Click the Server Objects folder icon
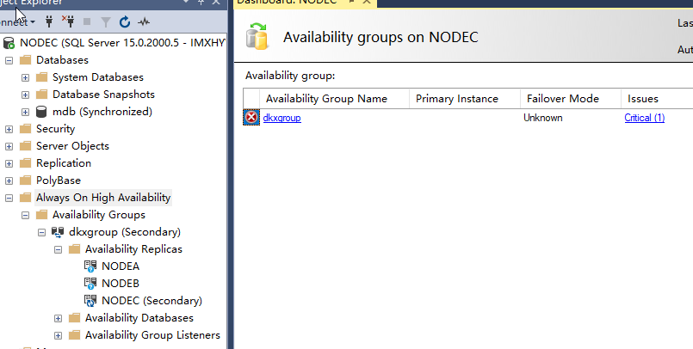This screenshot has height=349, width=693. pos(26,145)
